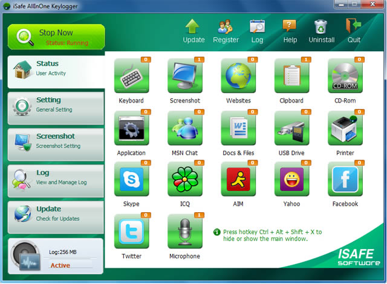Click the Stop Now button
This screenshot has width=387, height=284.
pyautogui.click(x=56, y=37)
